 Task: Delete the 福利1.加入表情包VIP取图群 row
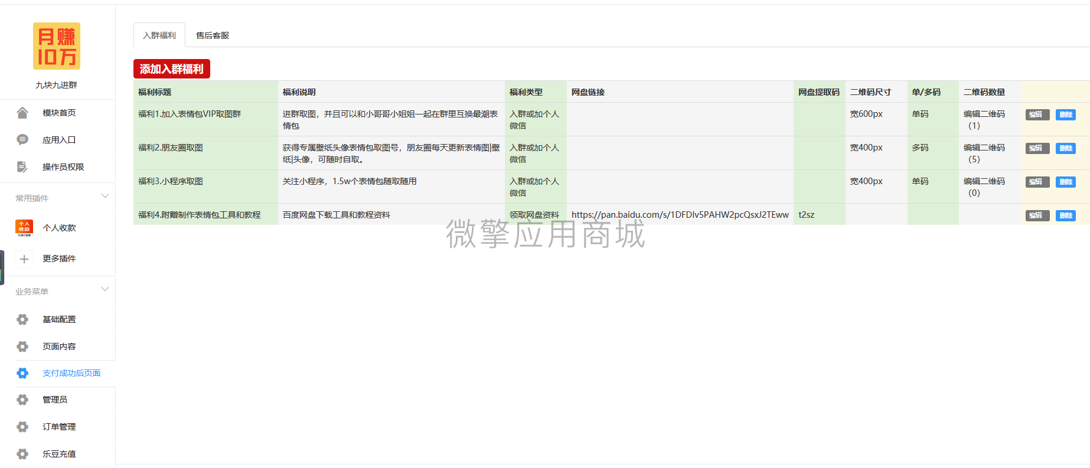1066,114
